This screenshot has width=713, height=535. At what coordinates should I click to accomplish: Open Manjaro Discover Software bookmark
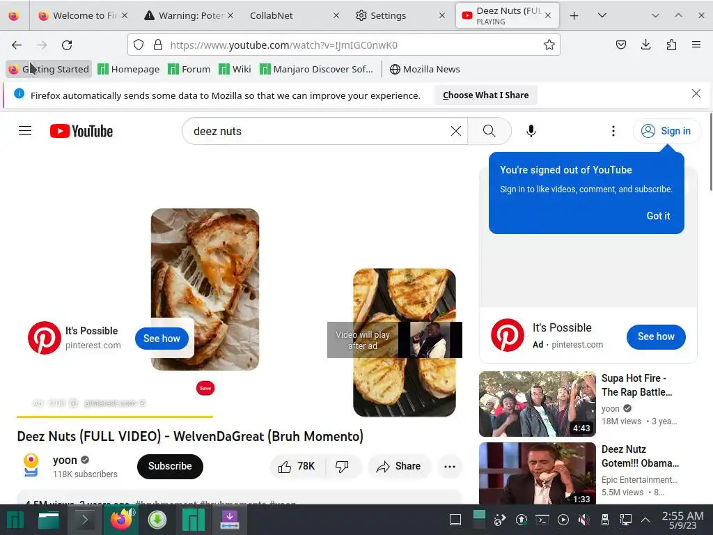(317, 69)
